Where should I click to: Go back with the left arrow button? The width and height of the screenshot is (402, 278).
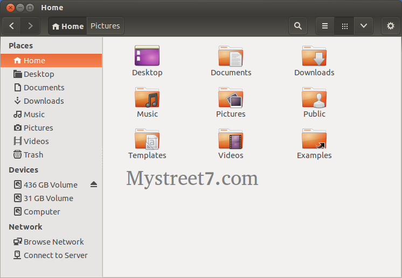(11, 26)
